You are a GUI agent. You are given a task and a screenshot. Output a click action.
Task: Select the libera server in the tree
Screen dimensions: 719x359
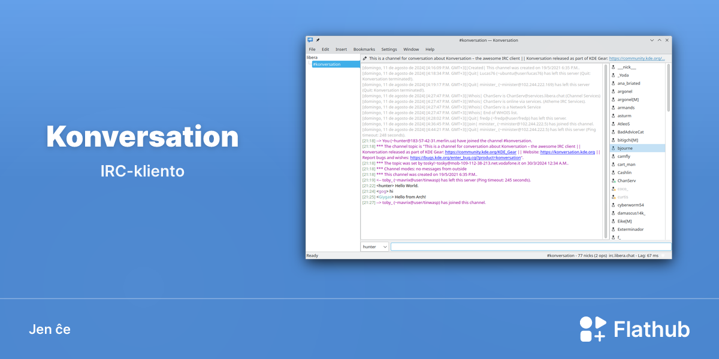point(312,57)
